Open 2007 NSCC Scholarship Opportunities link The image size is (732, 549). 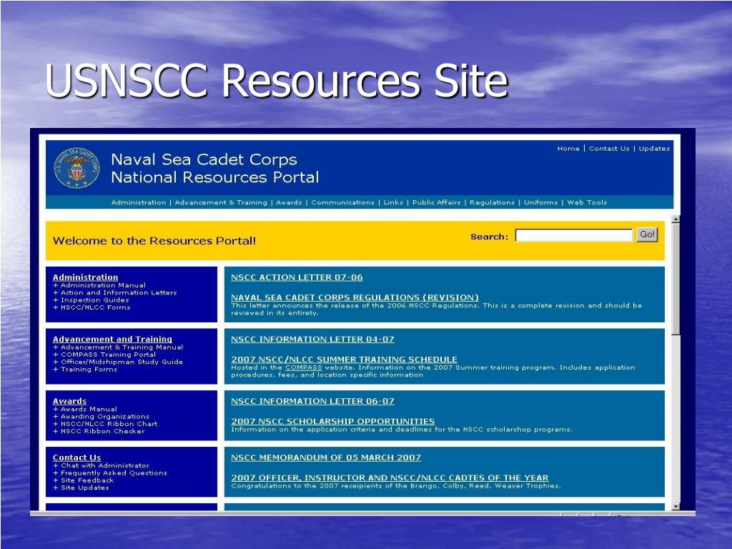(x=333, y=422)
